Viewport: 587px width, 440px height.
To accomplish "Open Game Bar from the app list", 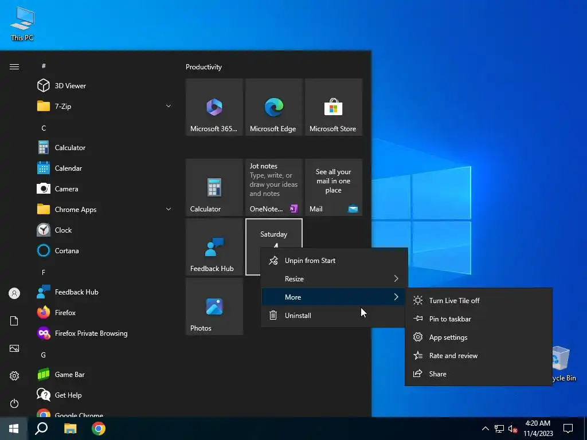I will [105, 374].
